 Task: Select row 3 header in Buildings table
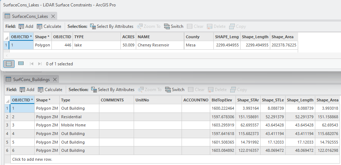click(8, 125)
